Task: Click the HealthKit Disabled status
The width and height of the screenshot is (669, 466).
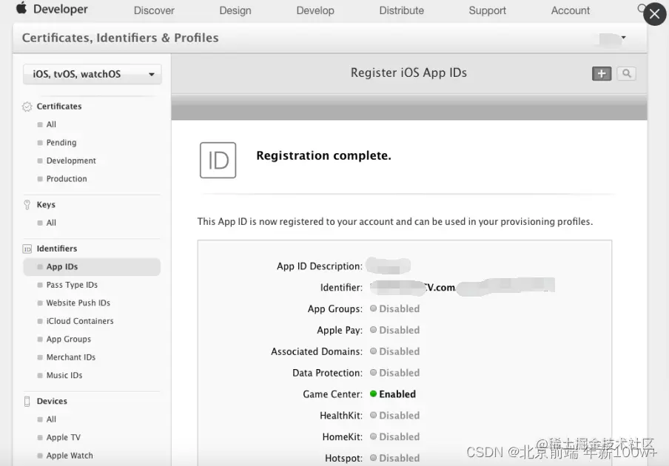Action: click(394, 415)
